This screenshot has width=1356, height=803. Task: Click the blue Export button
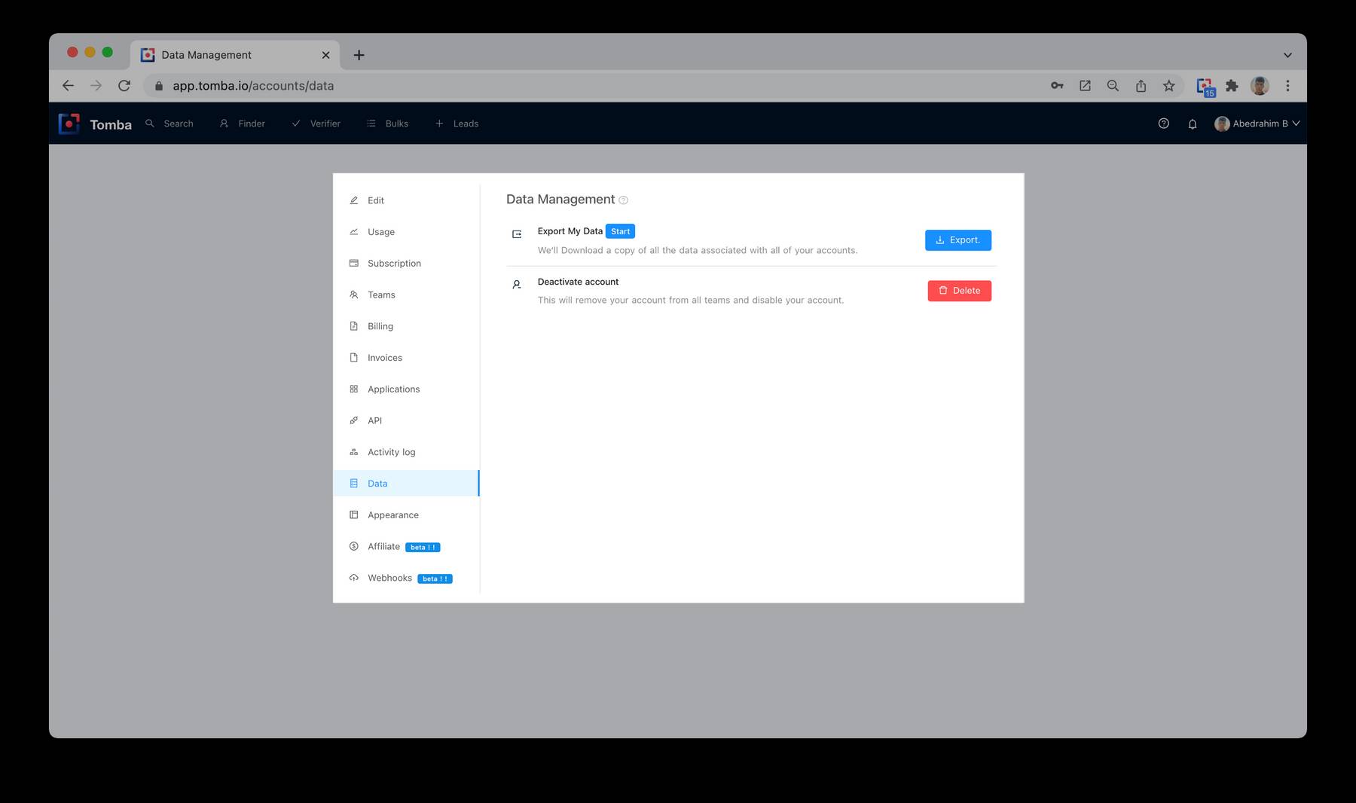coord(958,240)
